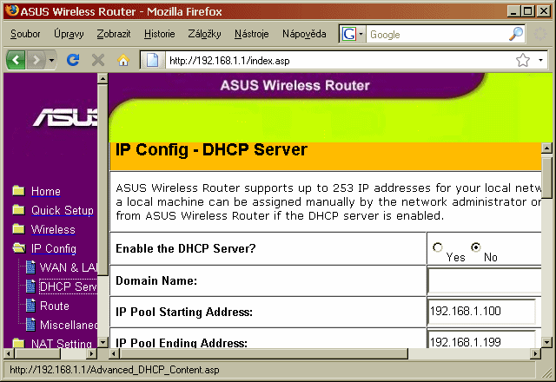556x382 pixels.
Task: Maximize the Firefox window
Action: pyautogui.click(x=527, y=11)
